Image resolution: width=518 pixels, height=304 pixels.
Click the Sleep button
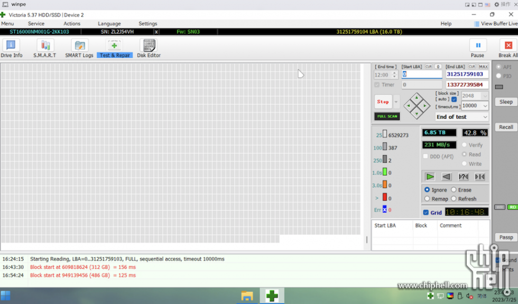(506, 102)
